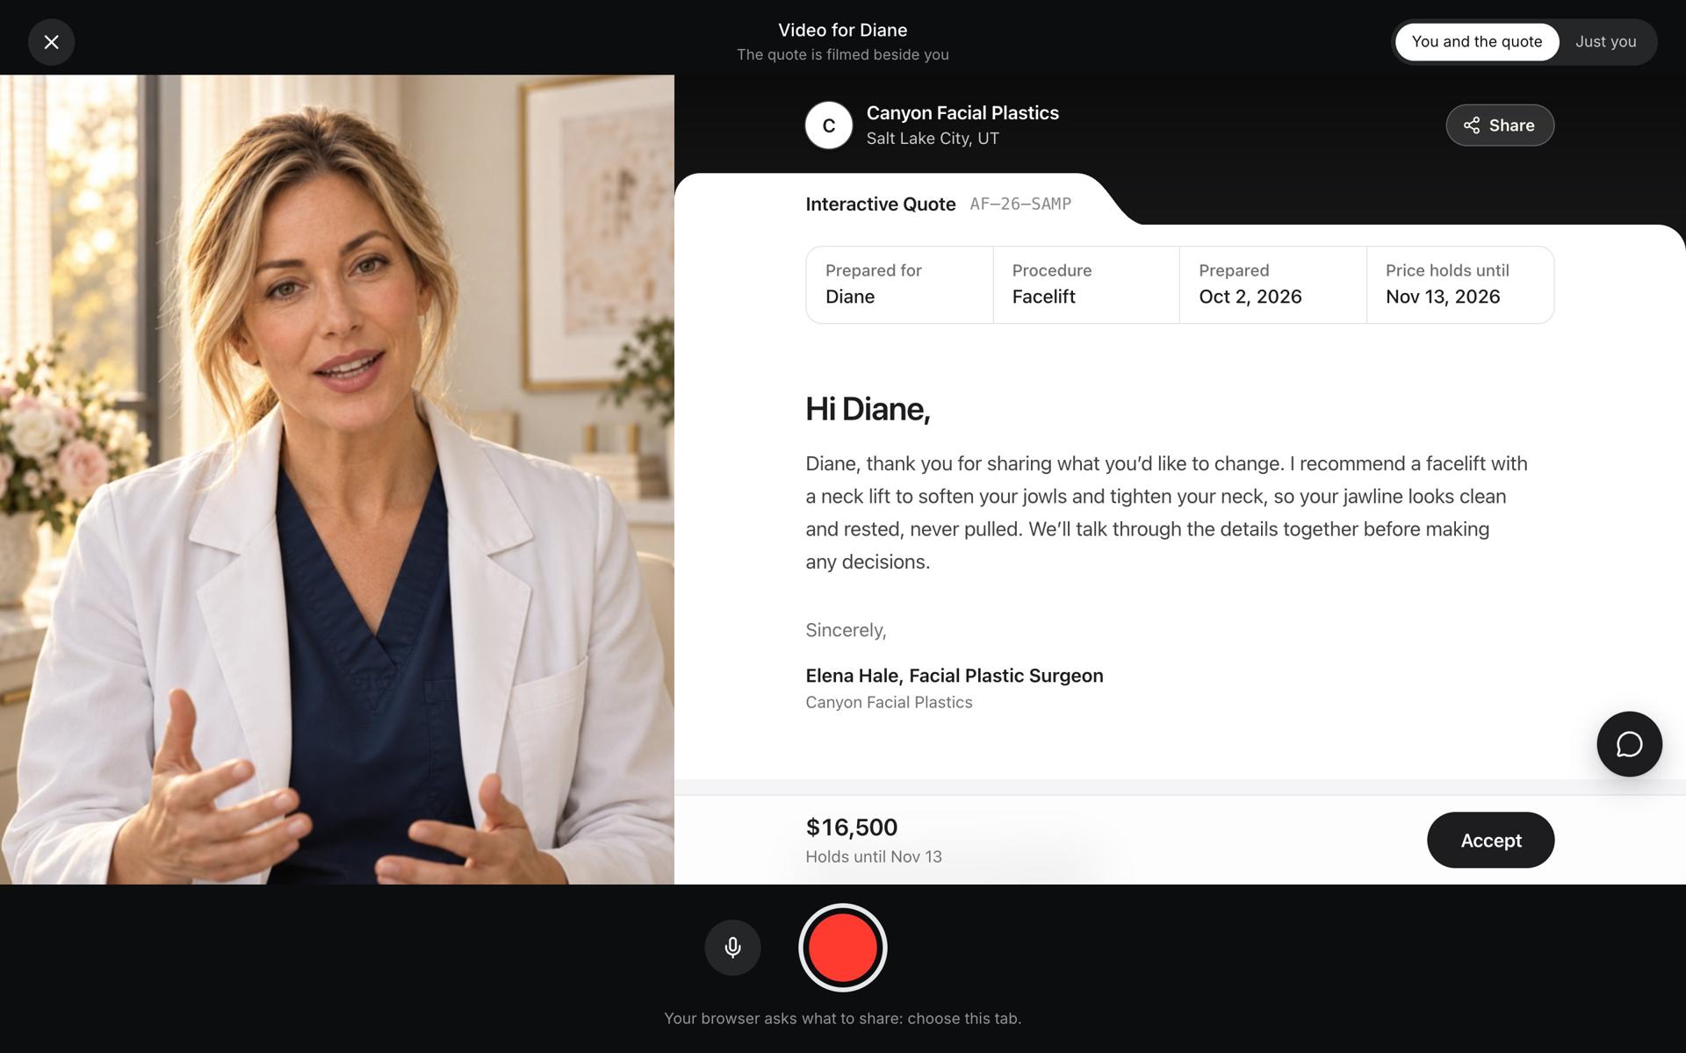Click the surgeon's webcam video preview
1686x1053 pixels.
click(x=337, y=479)
